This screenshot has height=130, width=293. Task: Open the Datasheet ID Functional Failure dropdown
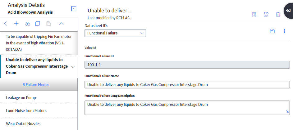coord(115,33)
